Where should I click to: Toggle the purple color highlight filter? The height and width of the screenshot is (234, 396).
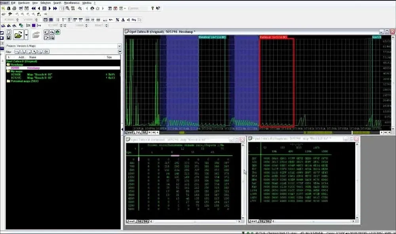33,25
